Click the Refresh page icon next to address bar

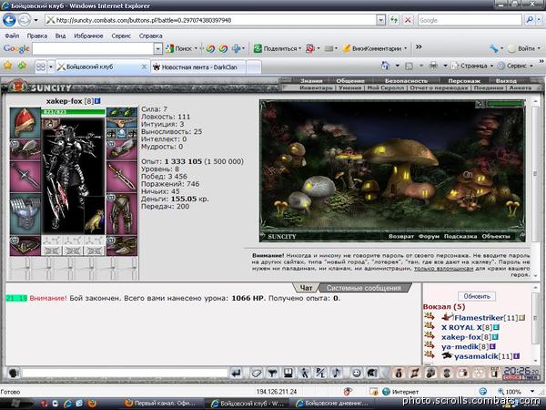click(394, 20)
